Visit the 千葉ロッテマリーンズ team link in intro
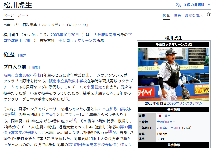The height and width of the screenshot is (148, 215). 77,40
